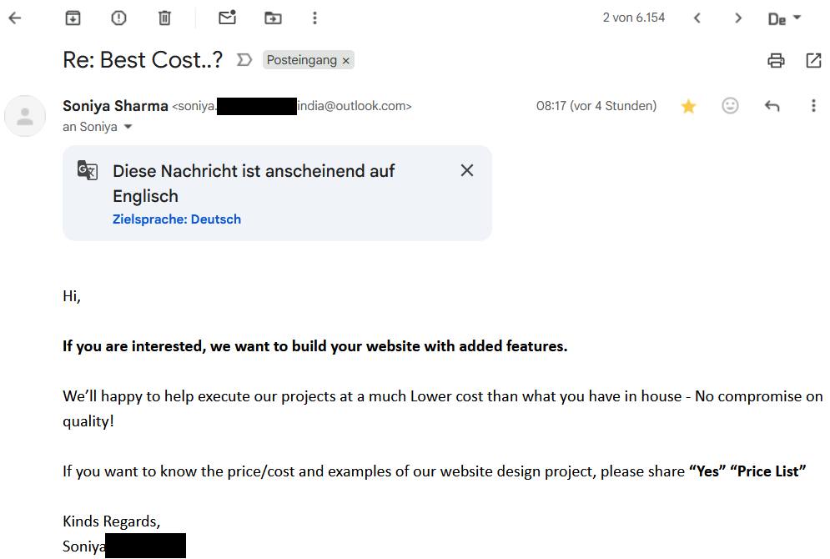Print the email conversation
Viewport: 830px width, 559px height.
click(776, 60)
